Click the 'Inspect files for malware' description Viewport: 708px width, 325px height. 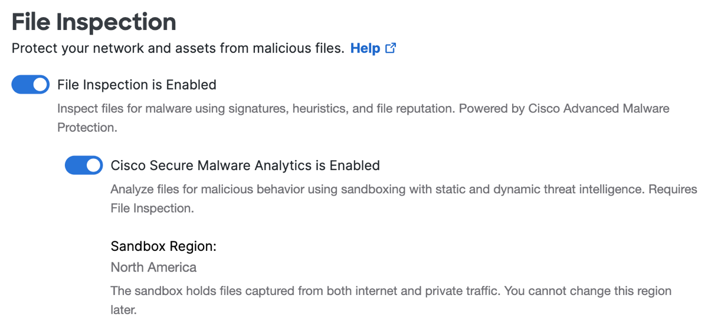coord(363,118)
